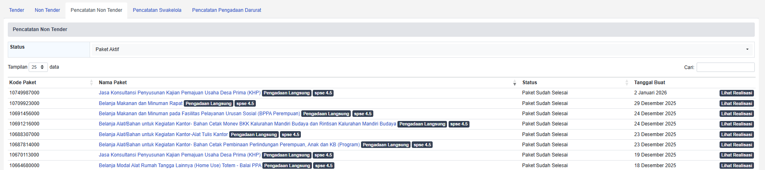Click the Tanggal Buat column header
Viewport: 765px width, 170px height.
click(650, 83)
